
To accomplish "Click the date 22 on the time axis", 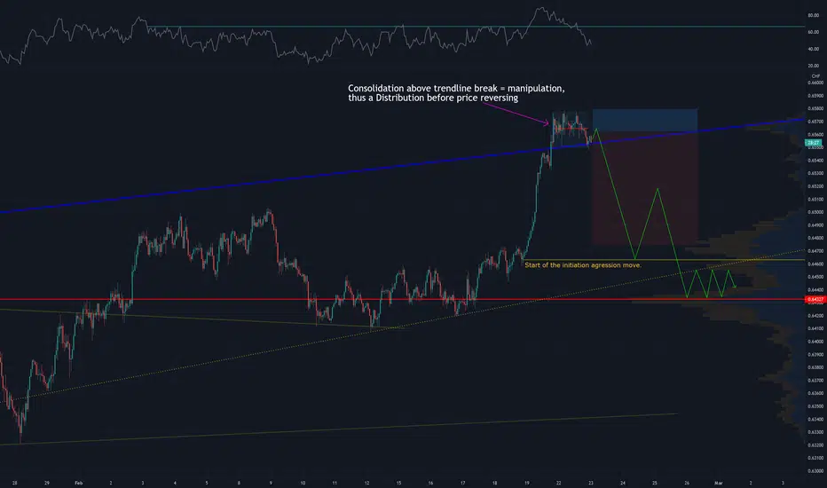I will click(558, 483).
